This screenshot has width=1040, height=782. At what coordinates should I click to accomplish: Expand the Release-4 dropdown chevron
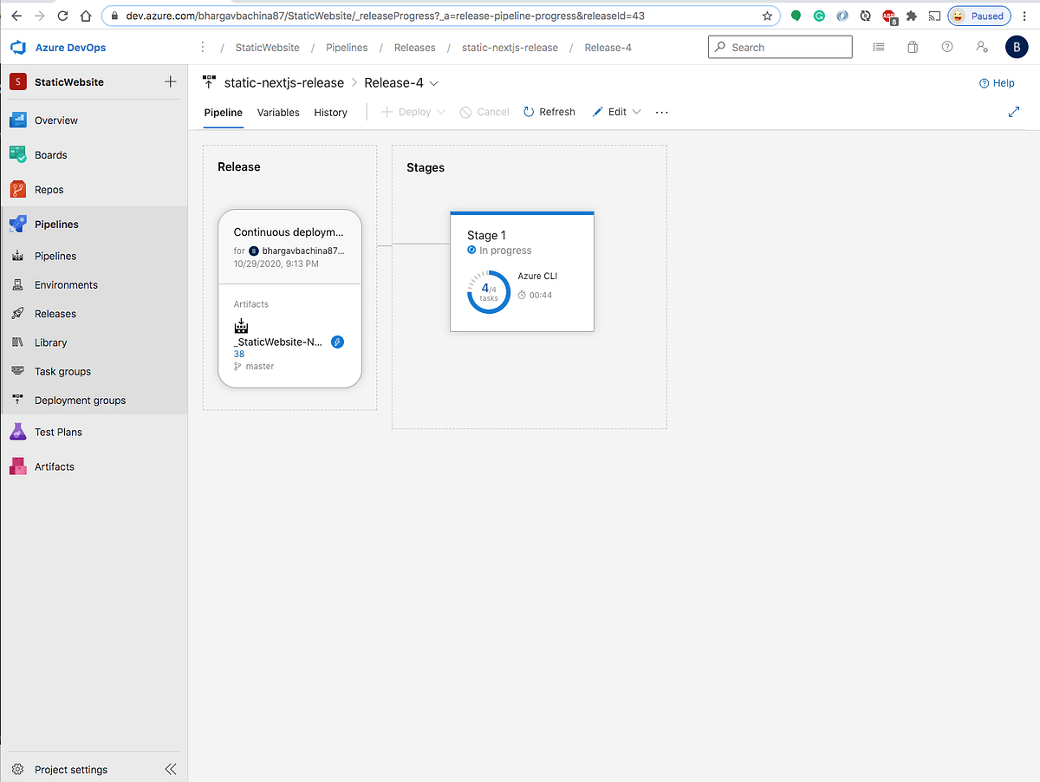(x=433, y=83)
